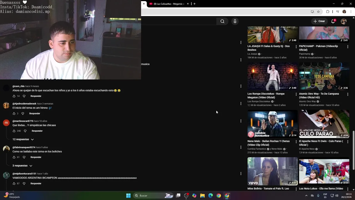
Task: Open PAPICHAMP Pakman video title
Action: coord(318,48)
